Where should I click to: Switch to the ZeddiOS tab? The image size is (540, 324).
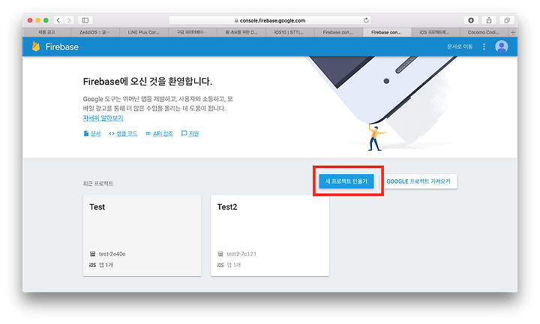(94, 32)
